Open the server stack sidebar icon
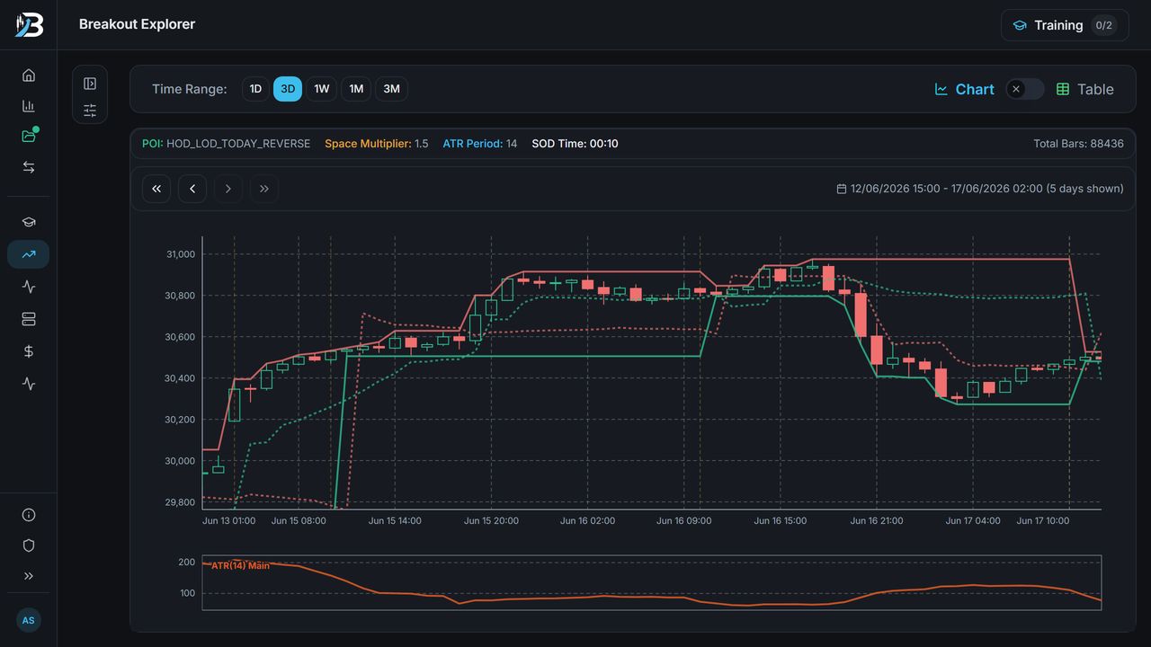This screenshot has height=647, width=1151. click(29, 319)
